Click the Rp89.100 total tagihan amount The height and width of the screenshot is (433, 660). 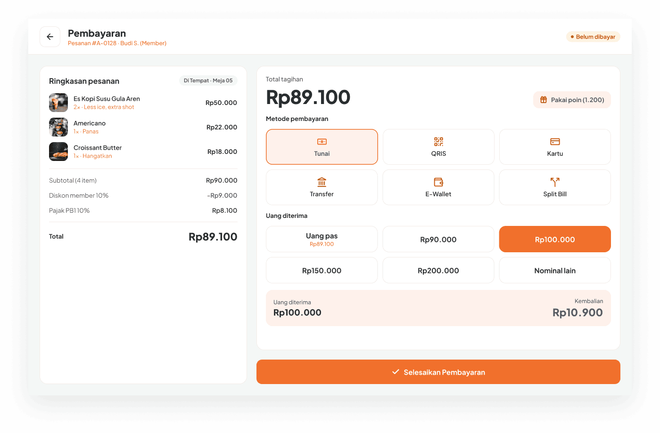tap(308, 97)
